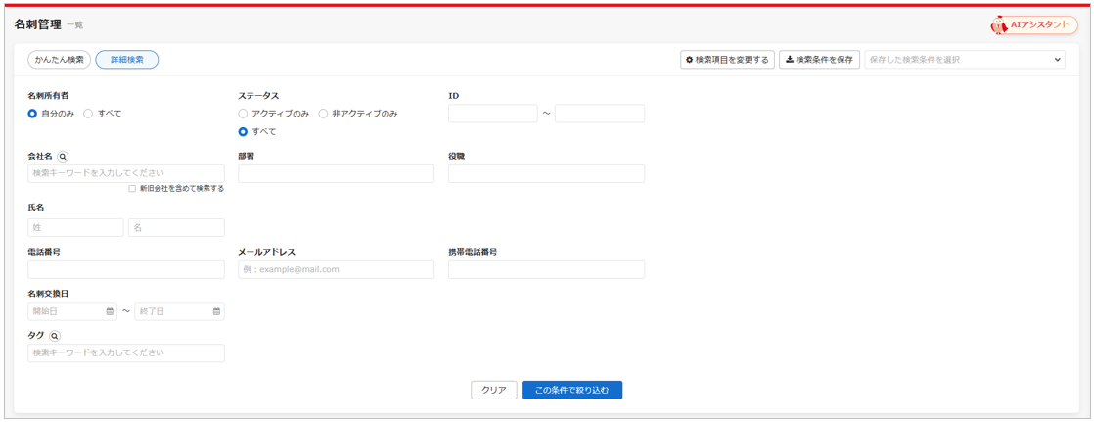Switch to the 詳細検索 tab

(127, 60)
